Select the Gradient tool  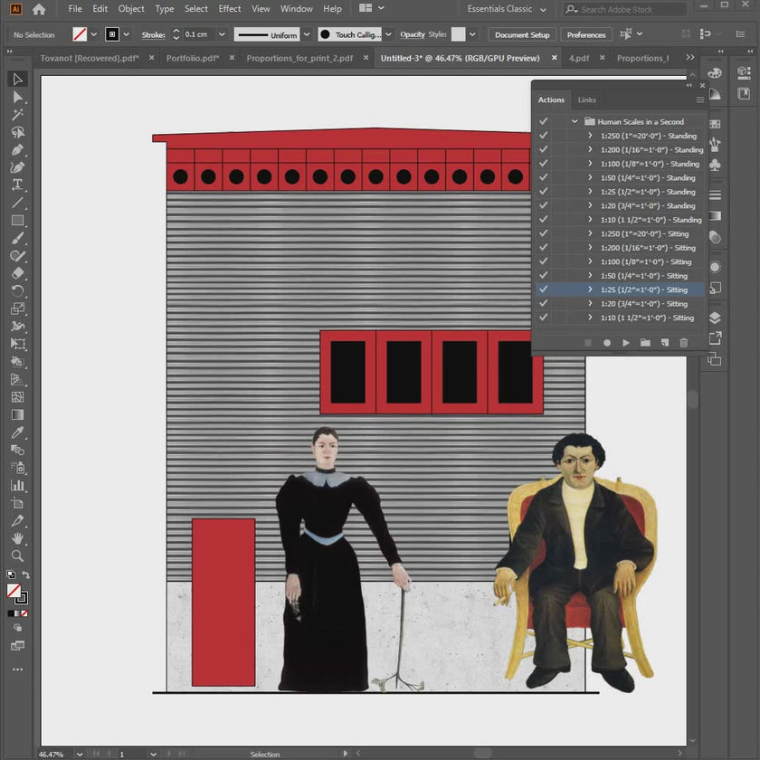tap(17, 414)
